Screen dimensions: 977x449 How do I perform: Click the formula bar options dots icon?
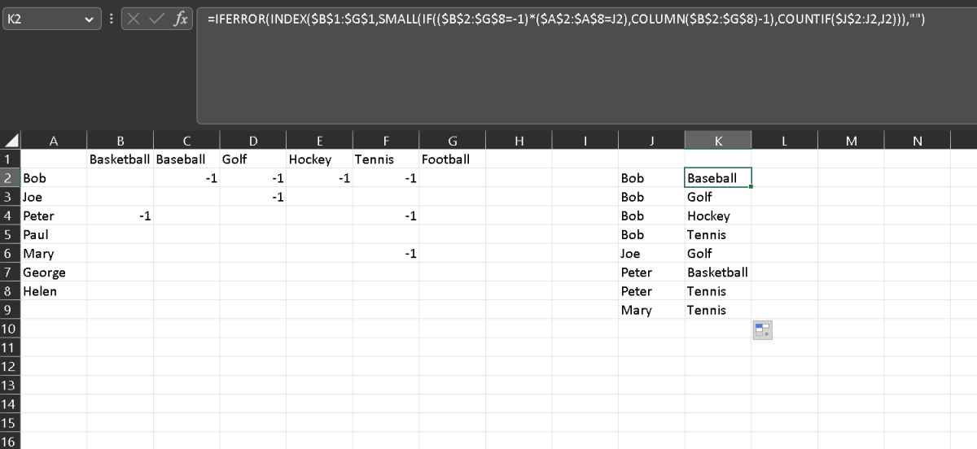click(x=111, y=19)
